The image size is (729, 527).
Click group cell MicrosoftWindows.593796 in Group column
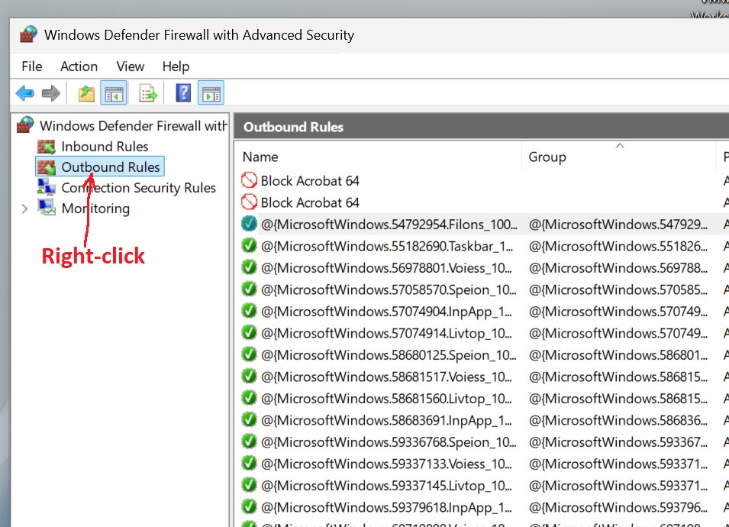[618, 507]
